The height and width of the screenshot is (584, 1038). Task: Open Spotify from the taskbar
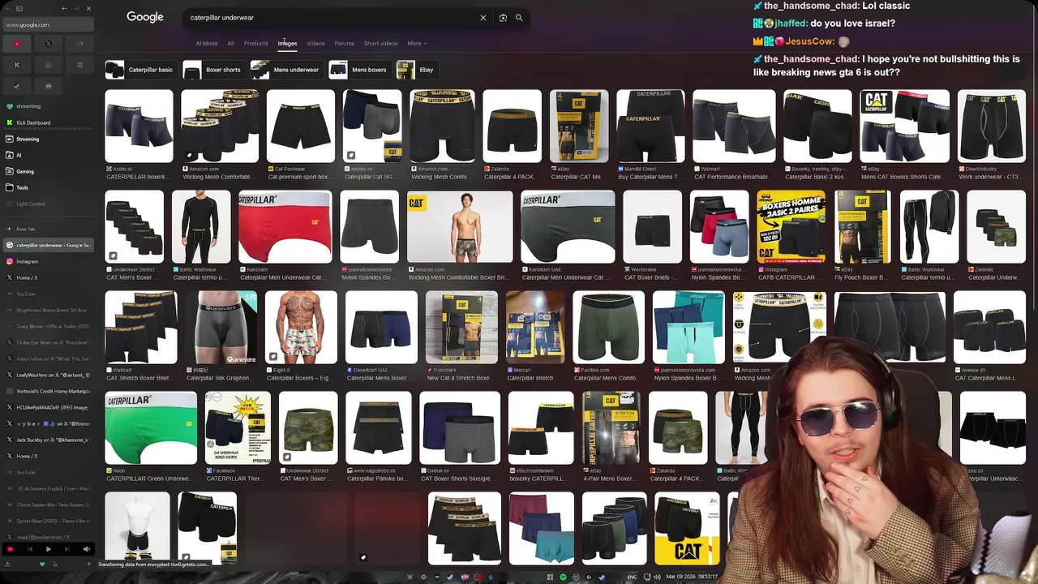tap(564, 578)
